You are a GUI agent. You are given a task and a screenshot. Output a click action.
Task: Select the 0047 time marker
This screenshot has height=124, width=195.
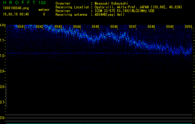point(133,27)
